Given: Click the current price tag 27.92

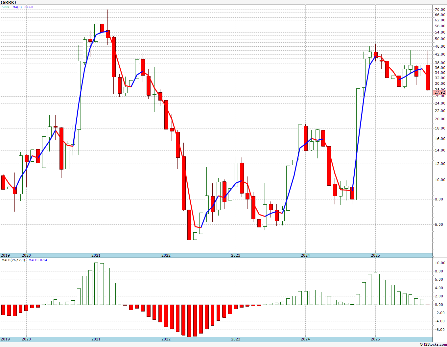Looking at the screenshot, I should click(x=439, y=93).
